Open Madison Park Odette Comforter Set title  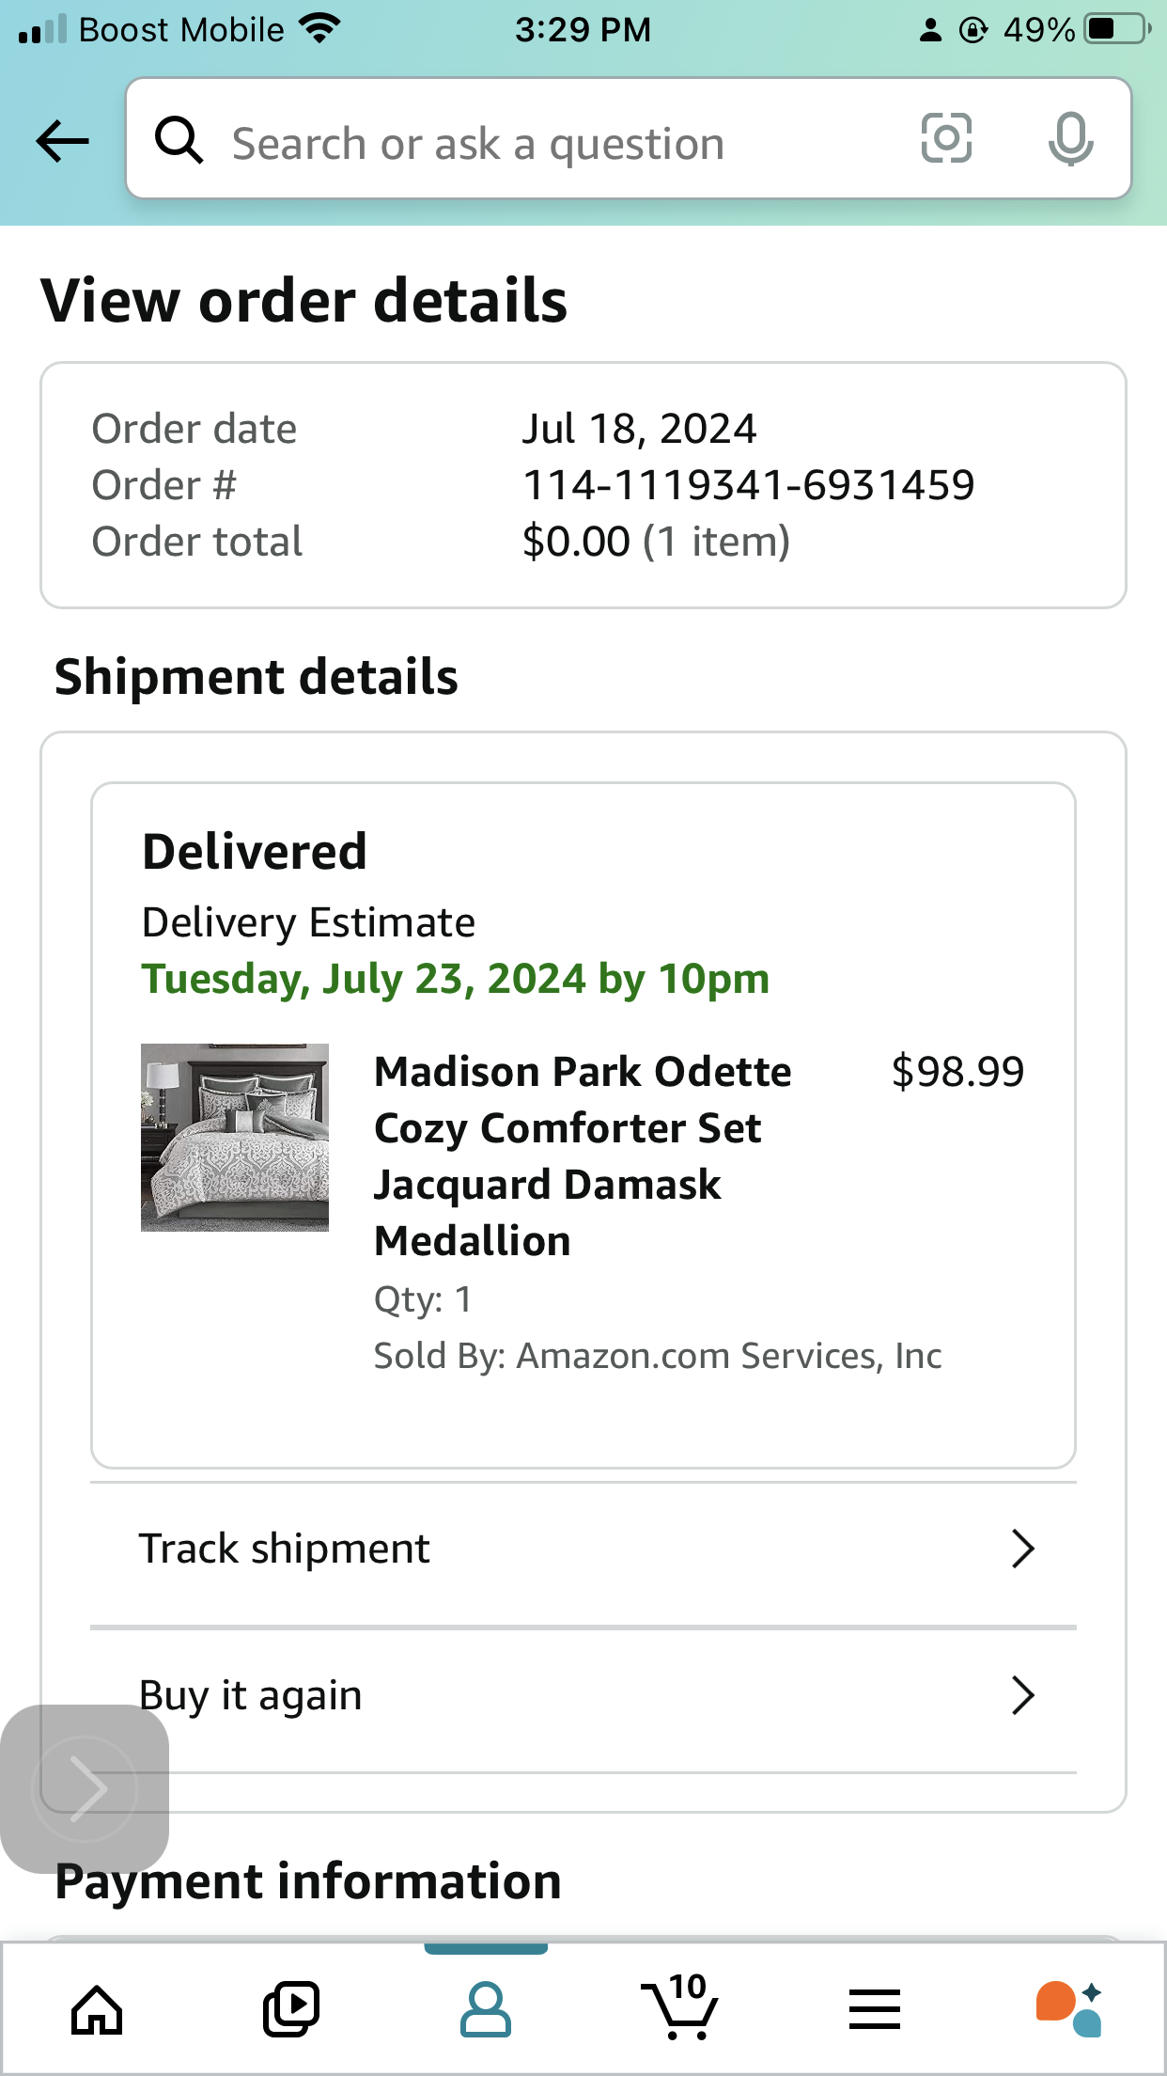(583, 1156)
